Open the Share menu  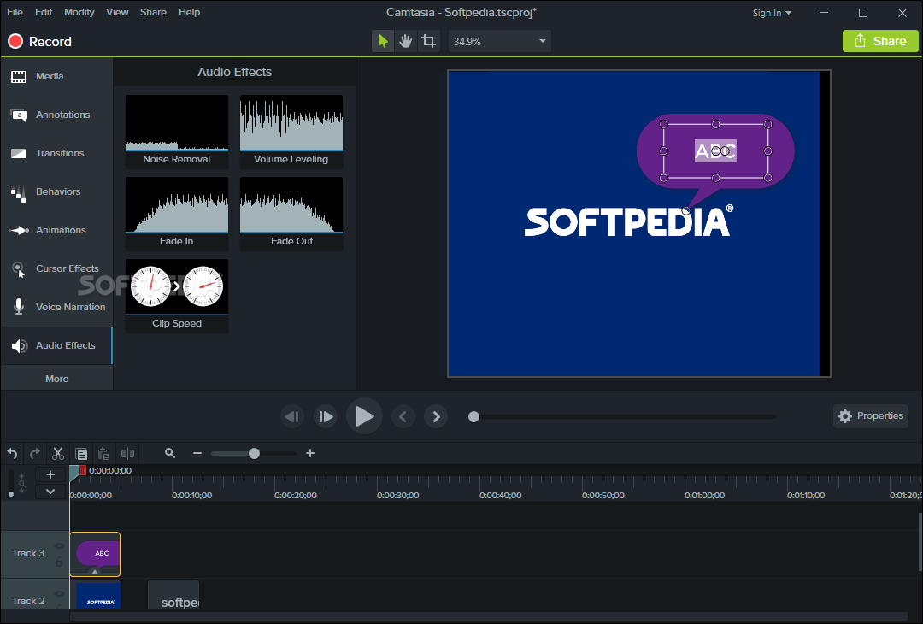(x=153, y=12)
